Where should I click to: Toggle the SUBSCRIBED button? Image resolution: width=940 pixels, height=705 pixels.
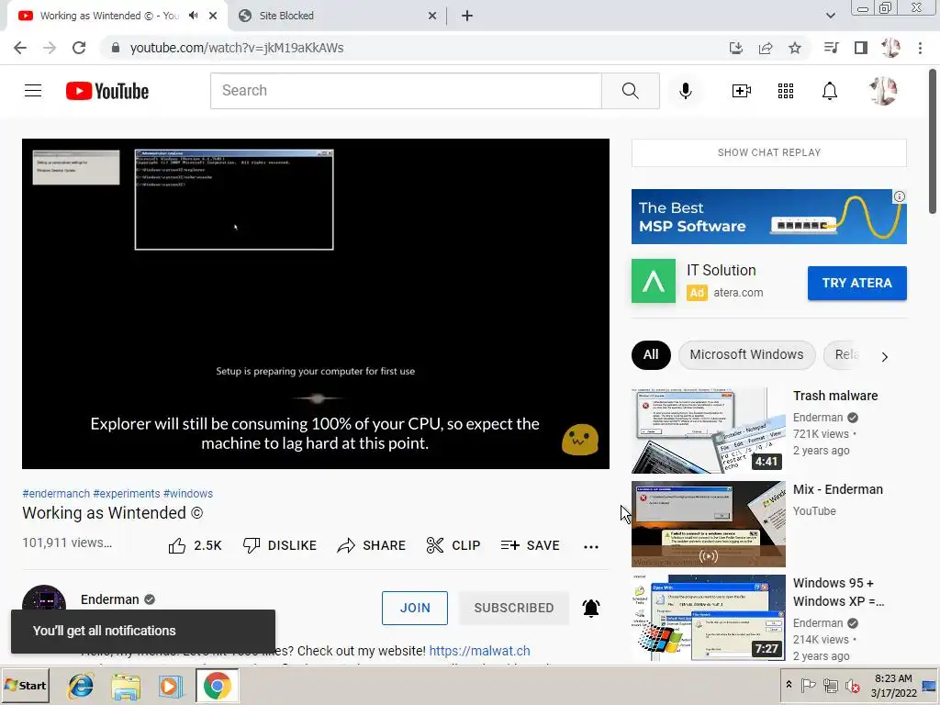[514, 608]
